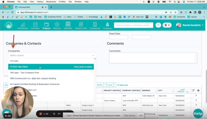
Task: Sort by ADDRESS column
Action: coord(149,90)
